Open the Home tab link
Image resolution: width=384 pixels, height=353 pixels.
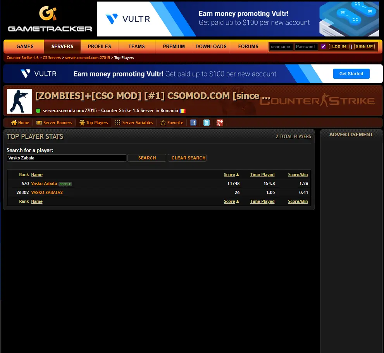24,123
